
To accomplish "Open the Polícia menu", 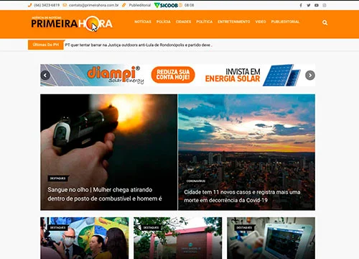I will pos(164,22).
